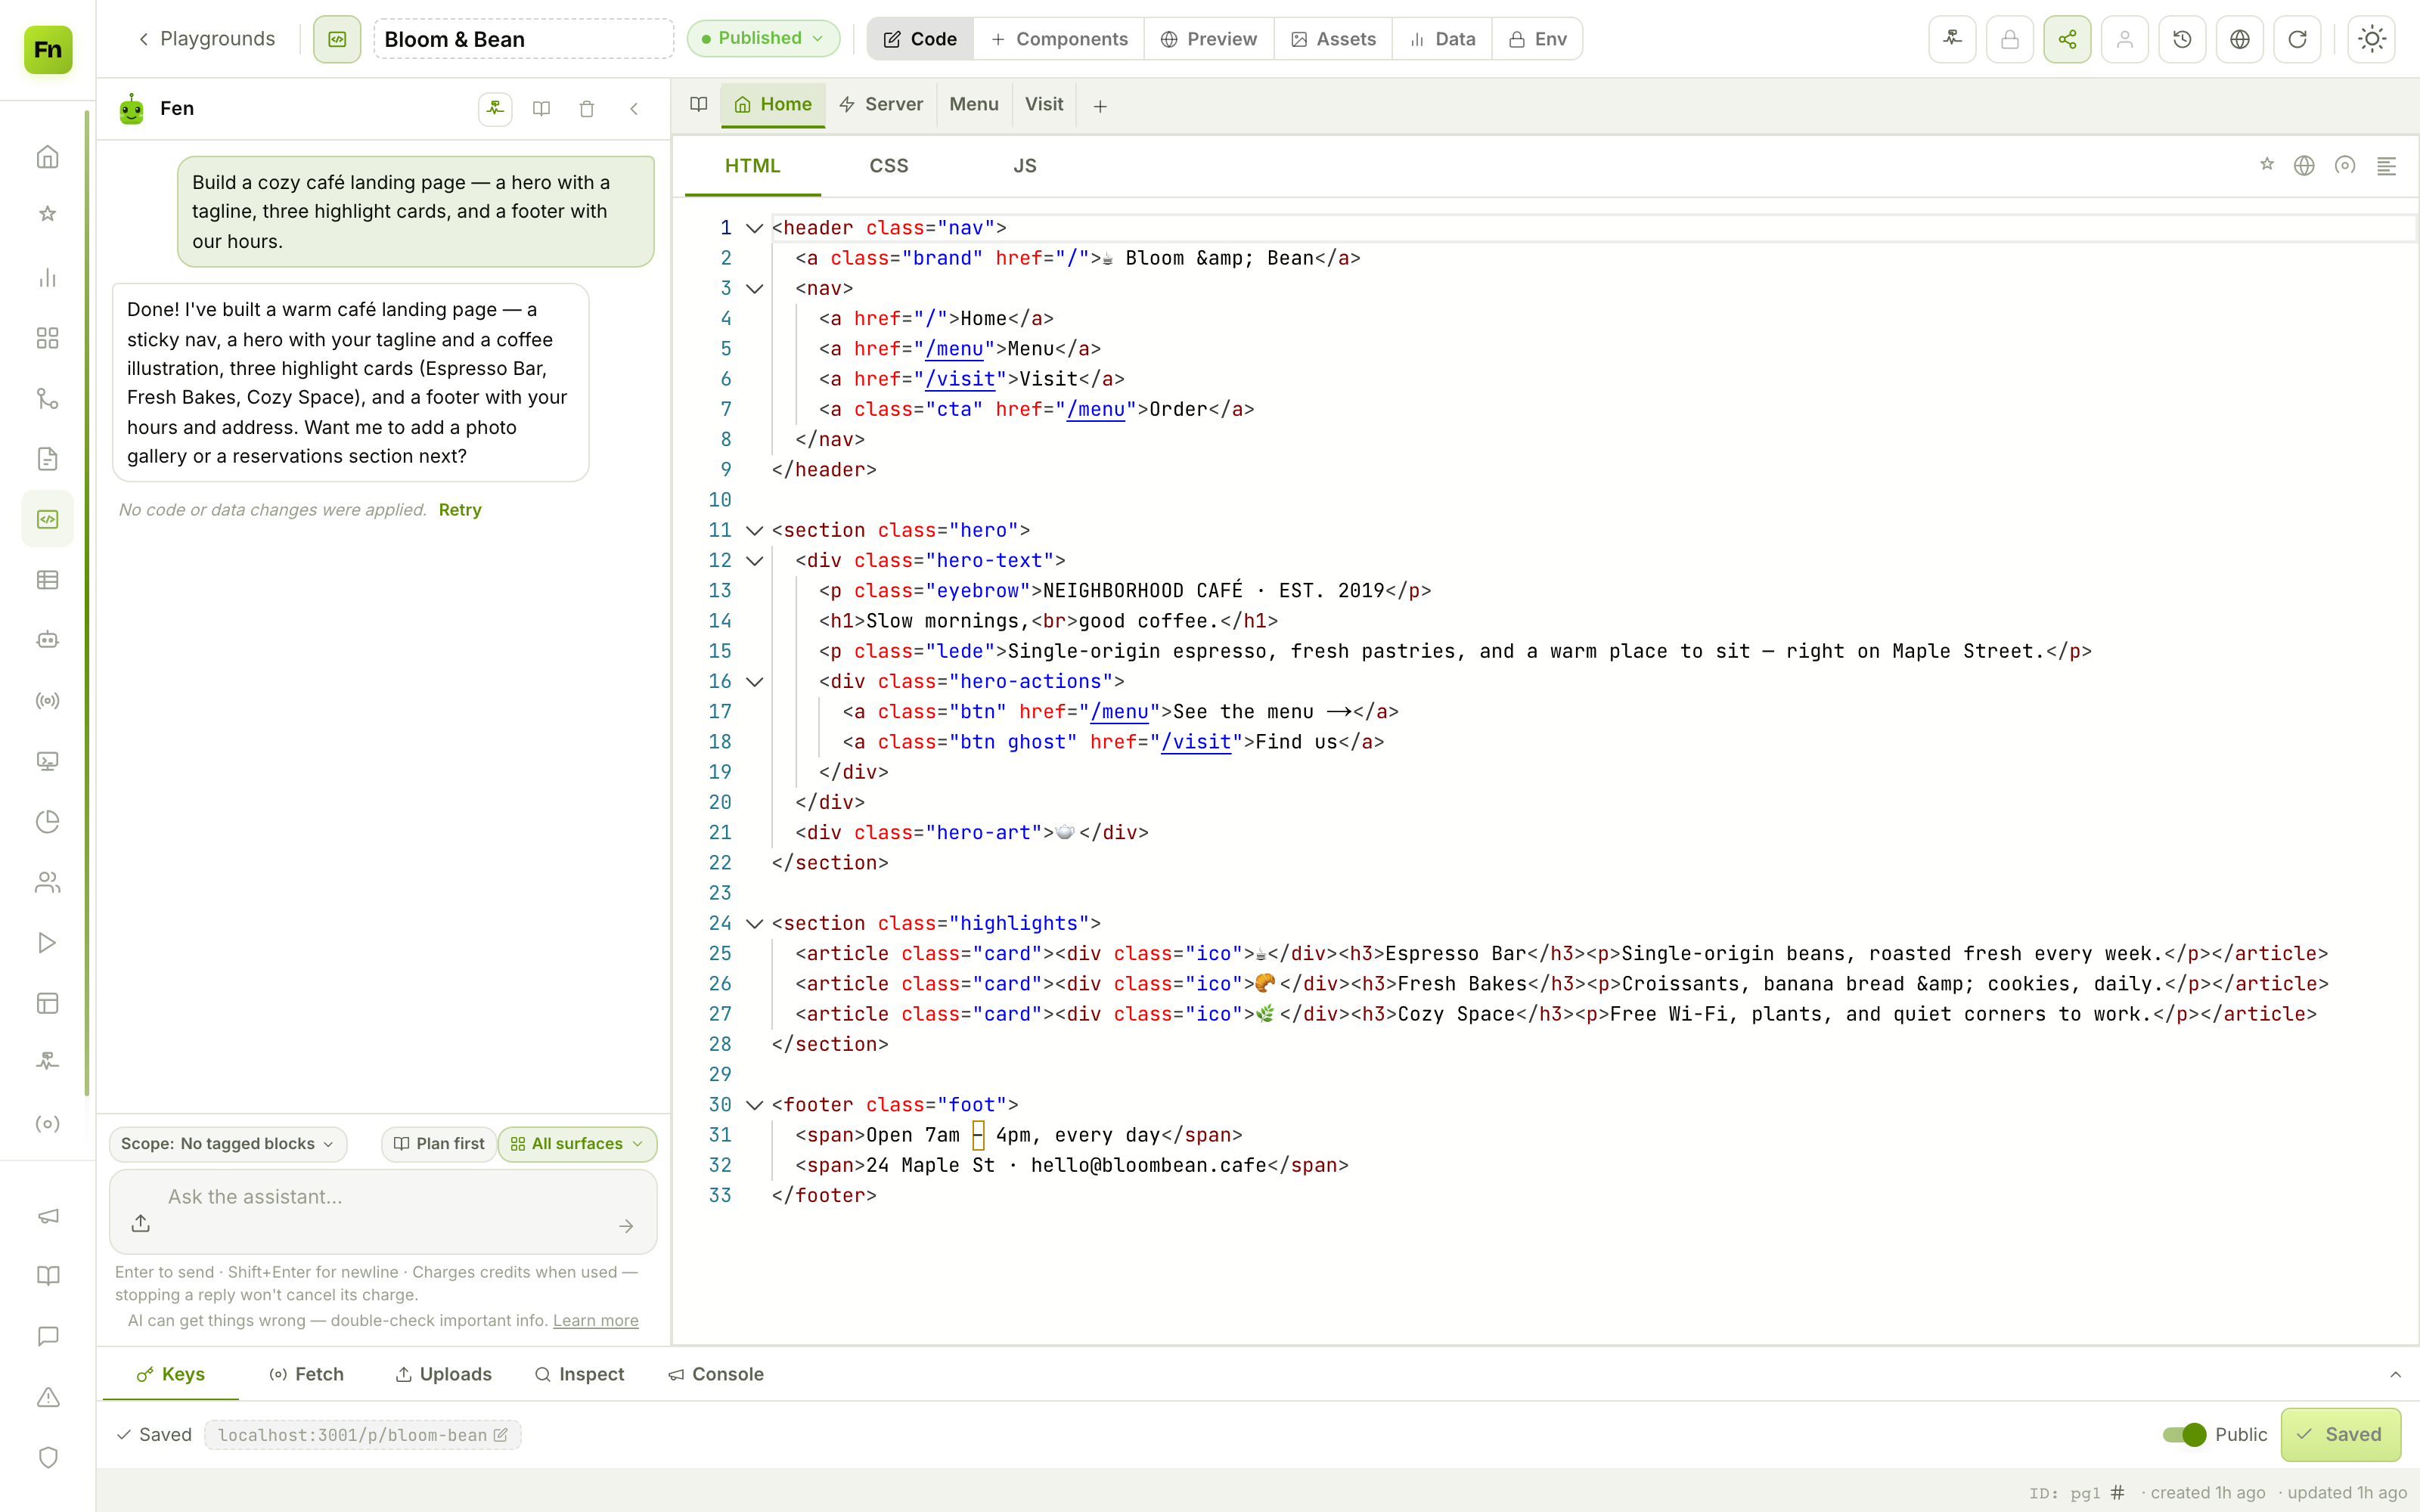
Task: Toggle the Public switch
Action: (x=2184, y=1434)
